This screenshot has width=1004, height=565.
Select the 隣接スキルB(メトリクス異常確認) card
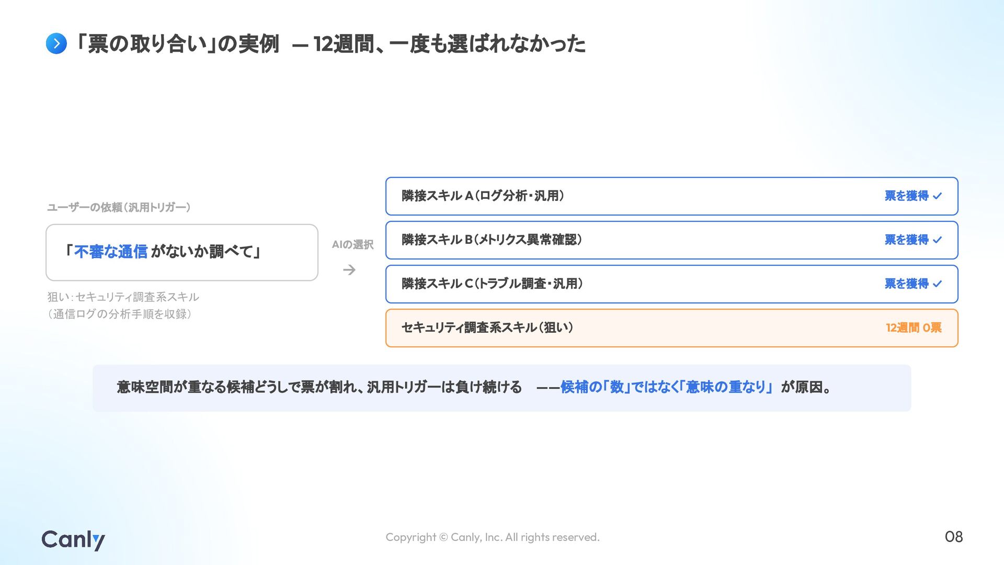coord(672,240)
